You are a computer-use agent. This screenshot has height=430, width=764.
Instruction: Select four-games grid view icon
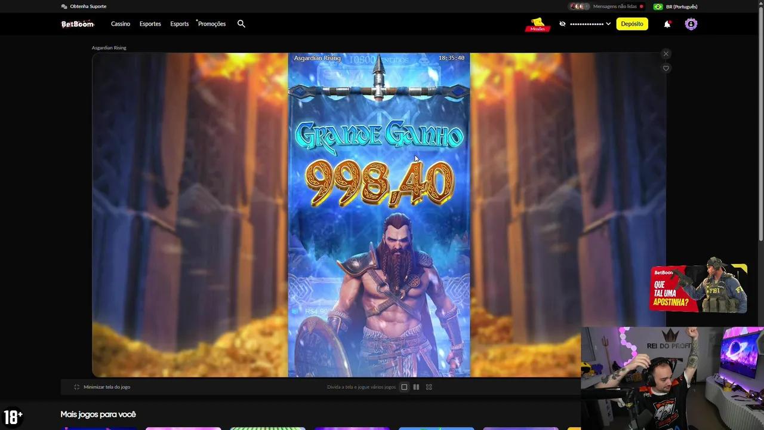coord(429,386)
